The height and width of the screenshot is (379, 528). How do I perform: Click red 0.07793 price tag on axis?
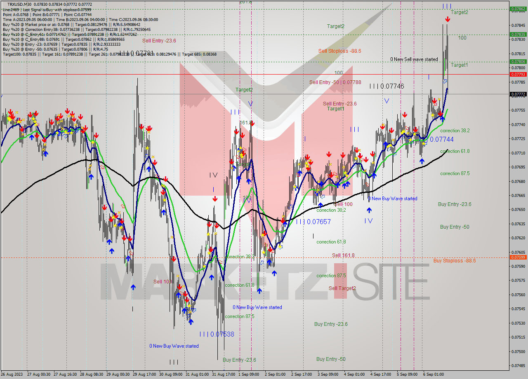coord(518,75)
